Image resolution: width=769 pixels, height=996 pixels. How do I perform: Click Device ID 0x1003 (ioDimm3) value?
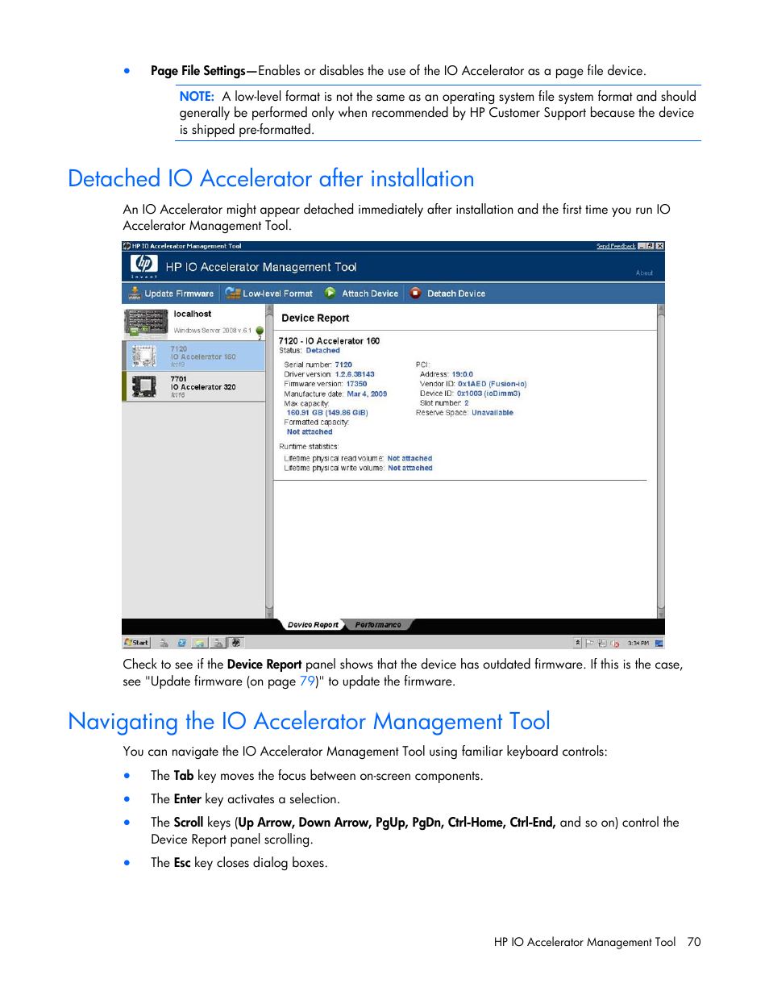click(488, 394)
